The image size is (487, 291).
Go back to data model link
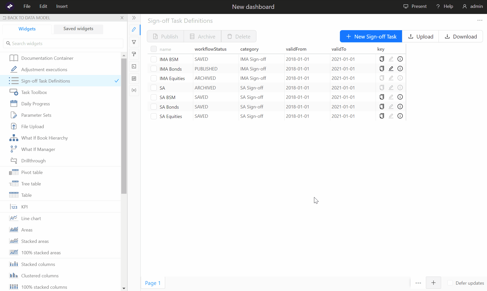(26, 18)
